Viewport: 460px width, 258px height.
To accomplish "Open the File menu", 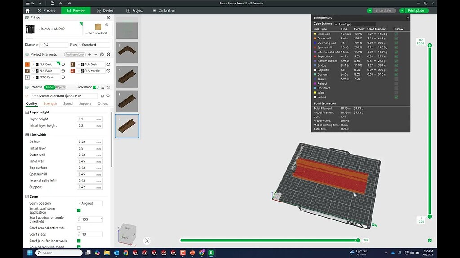I will point(30,3).
